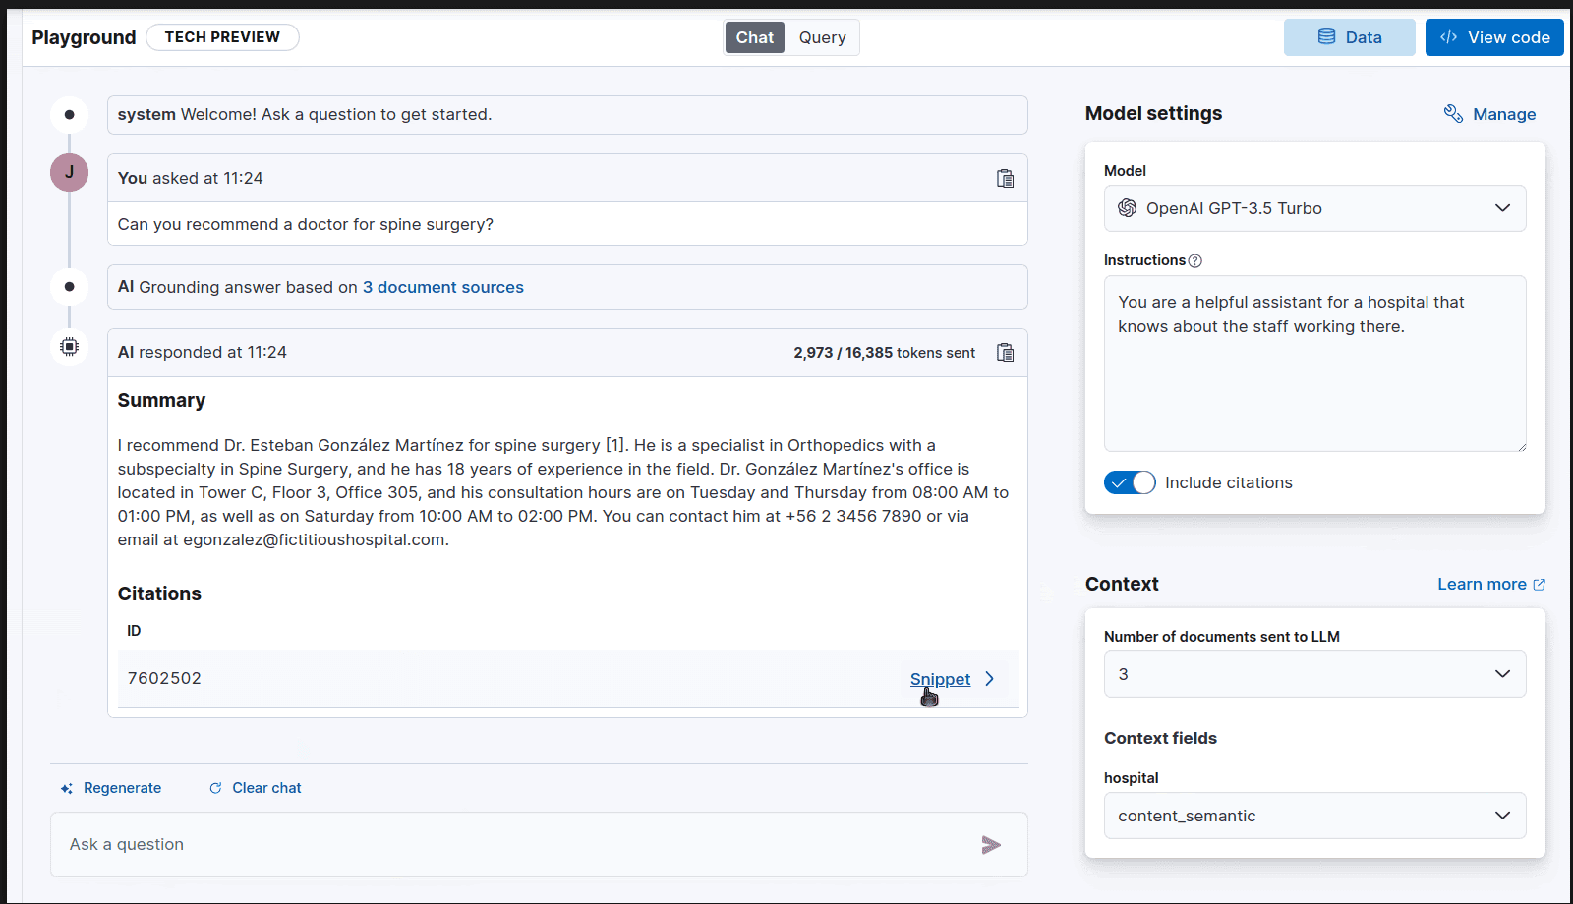The height and width of the screenshot is (904, 1573).
Task: Click the AI chip icon in the timeline
Action: pos(69,346)
